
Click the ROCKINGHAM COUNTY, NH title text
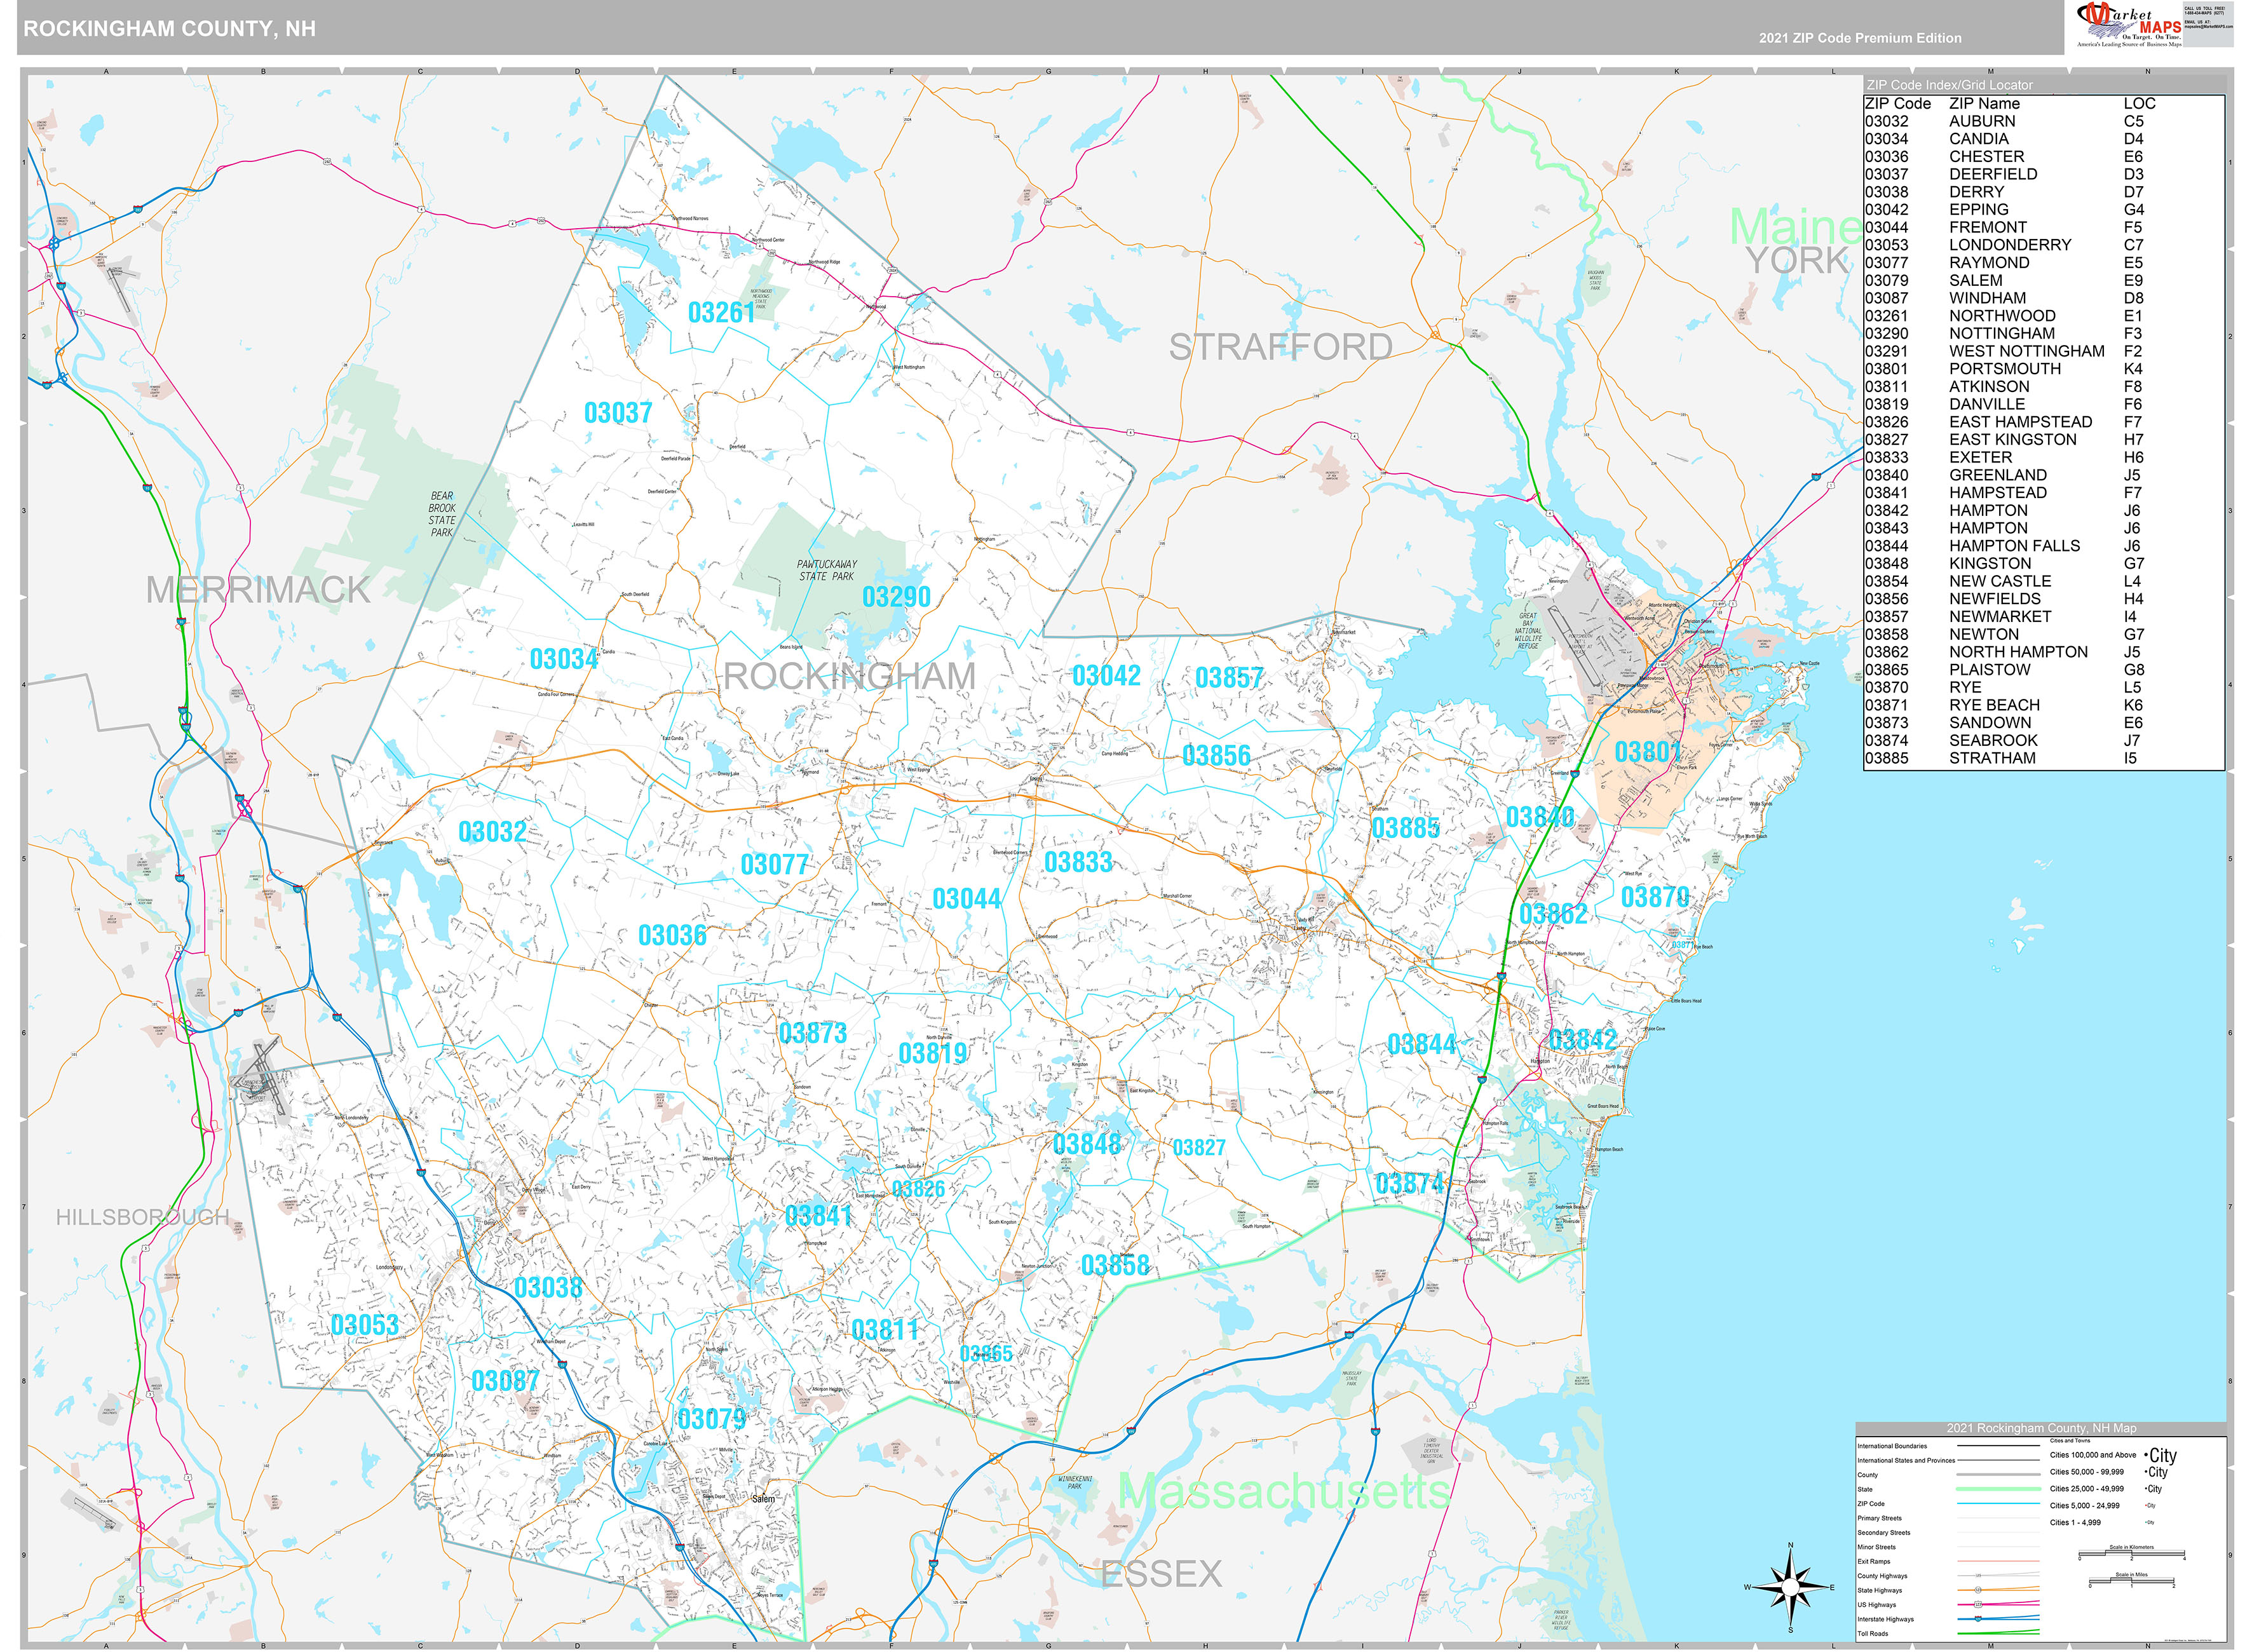tap(169, 29)
